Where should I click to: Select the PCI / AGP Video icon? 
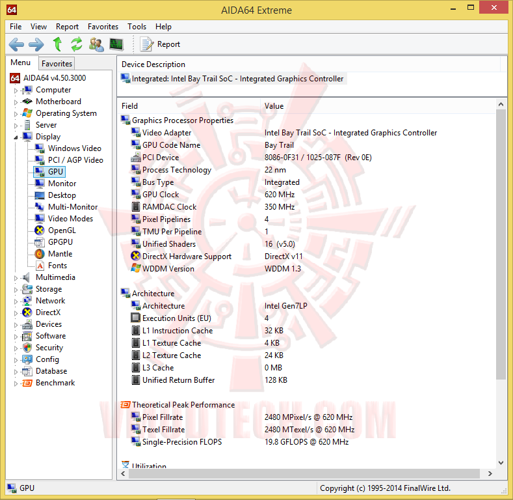pos(40,160)
